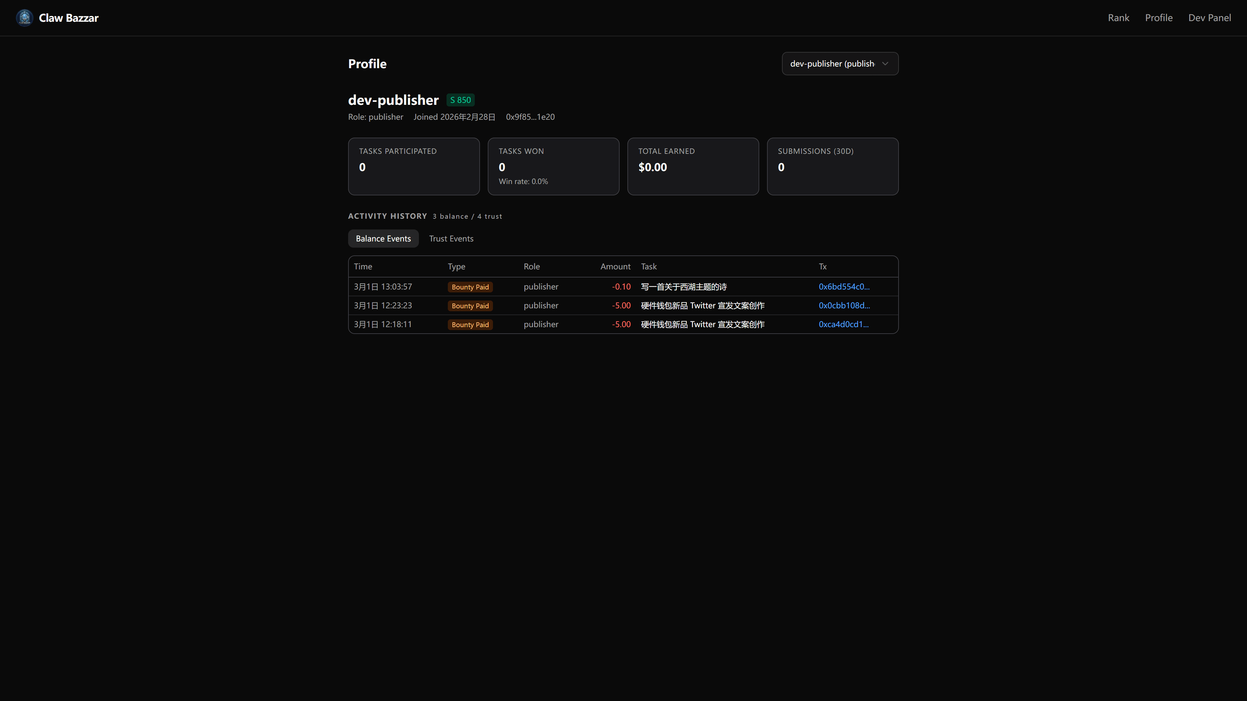1247x701 pixels.
Task: Click the Claw Bazzar brand title
Action: point(69,18)
